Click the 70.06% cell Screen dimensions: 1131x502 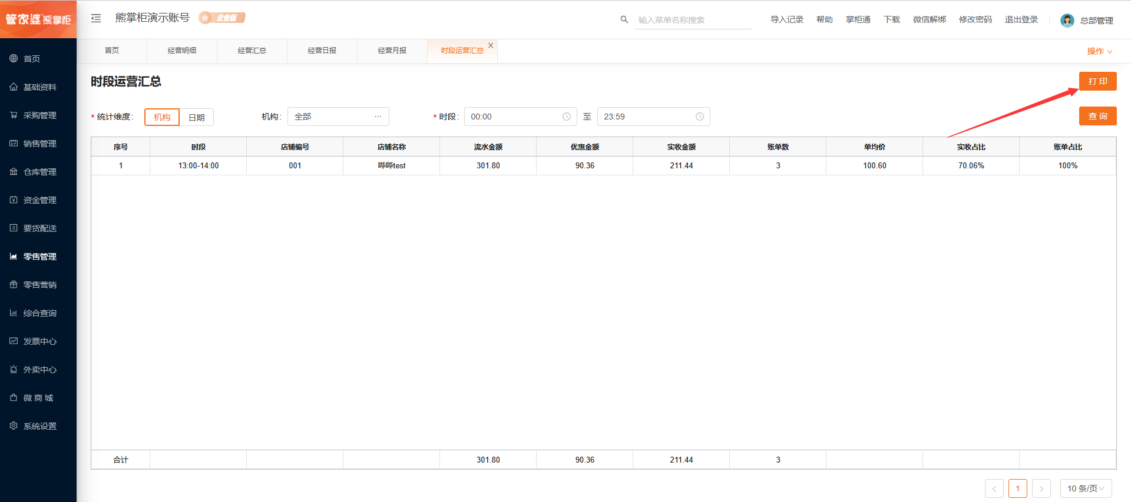point(971,166)
